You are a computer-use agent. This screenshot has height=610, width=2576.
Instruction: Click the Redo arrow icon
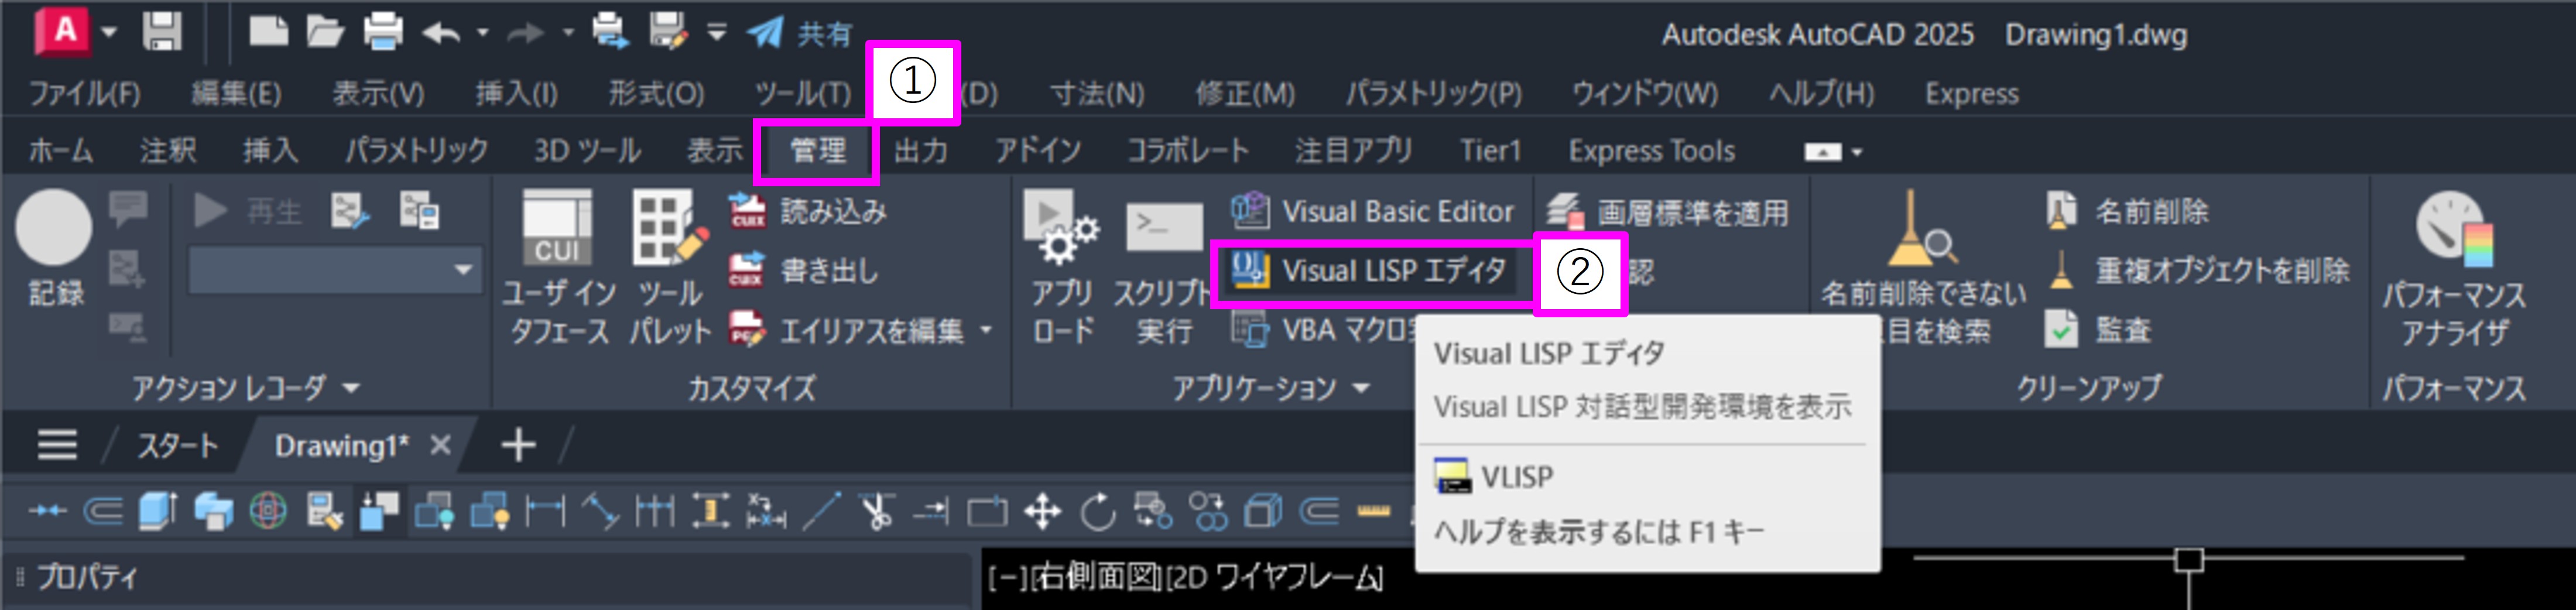(x=526, y=33)
